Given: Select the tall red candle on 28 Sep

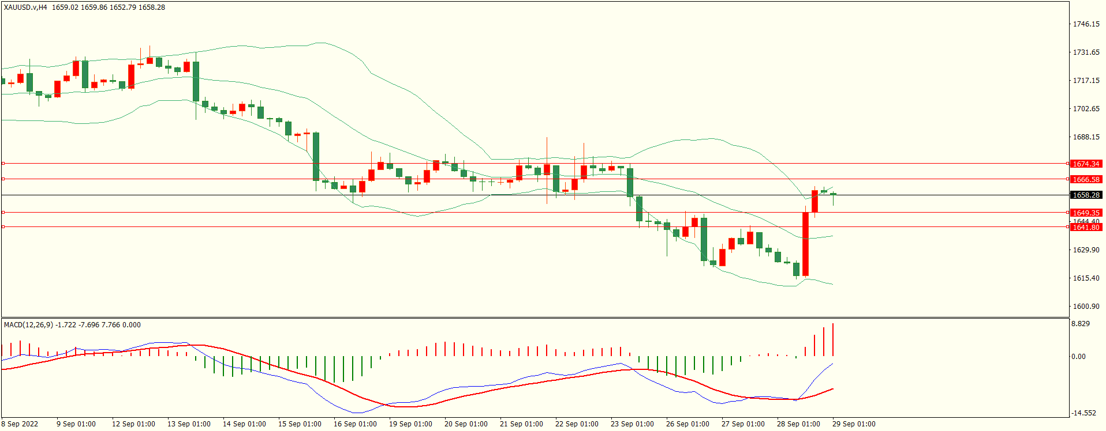Looking at the screenshot, I should [805, 244].
